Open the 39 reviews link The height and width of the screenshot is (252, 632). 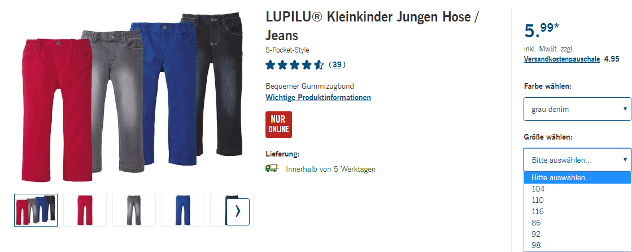tap(337, 64)
